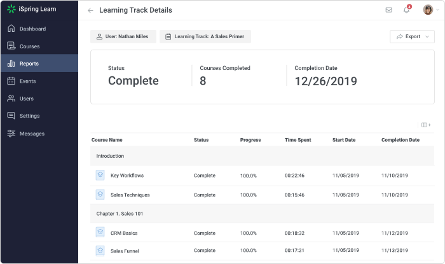This screenshot has width=445, height=264.
Task: Select Reports in the sidebar
Action: pos(39,64)
